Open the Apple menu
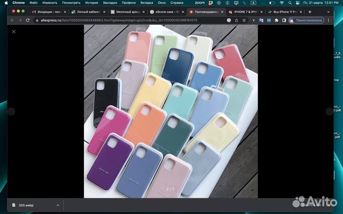The height and width of the screenshot is (214, 343). pyautogui.click(x=6, y=3)
